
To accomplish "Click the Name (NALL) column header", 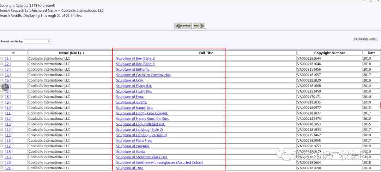I will pyautogui.click(x=72, y=53).
